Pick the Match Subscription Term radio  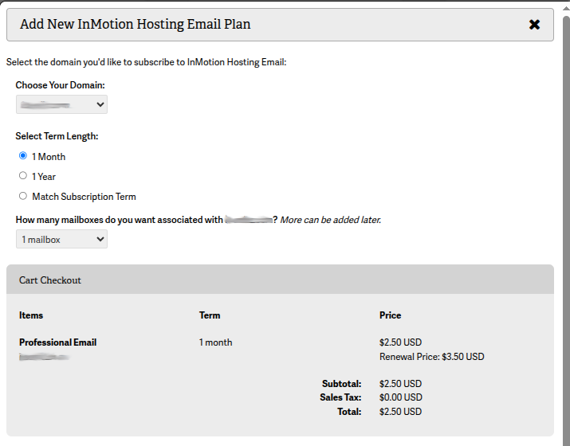click(23, 196)
